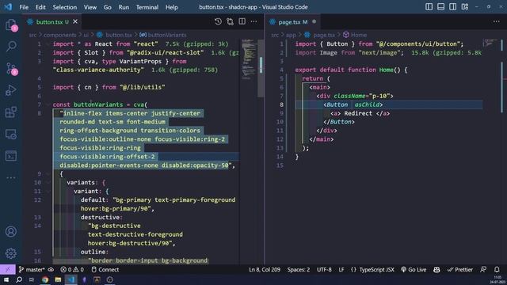Open Windows taskbar search
The height and width of the screenshot is (285, 507).
coord(19,279)
